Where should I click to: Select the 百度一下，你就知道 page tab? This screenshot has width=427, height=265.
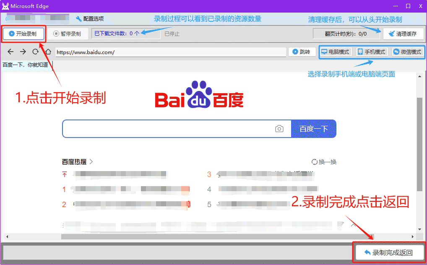click(26, 65)
